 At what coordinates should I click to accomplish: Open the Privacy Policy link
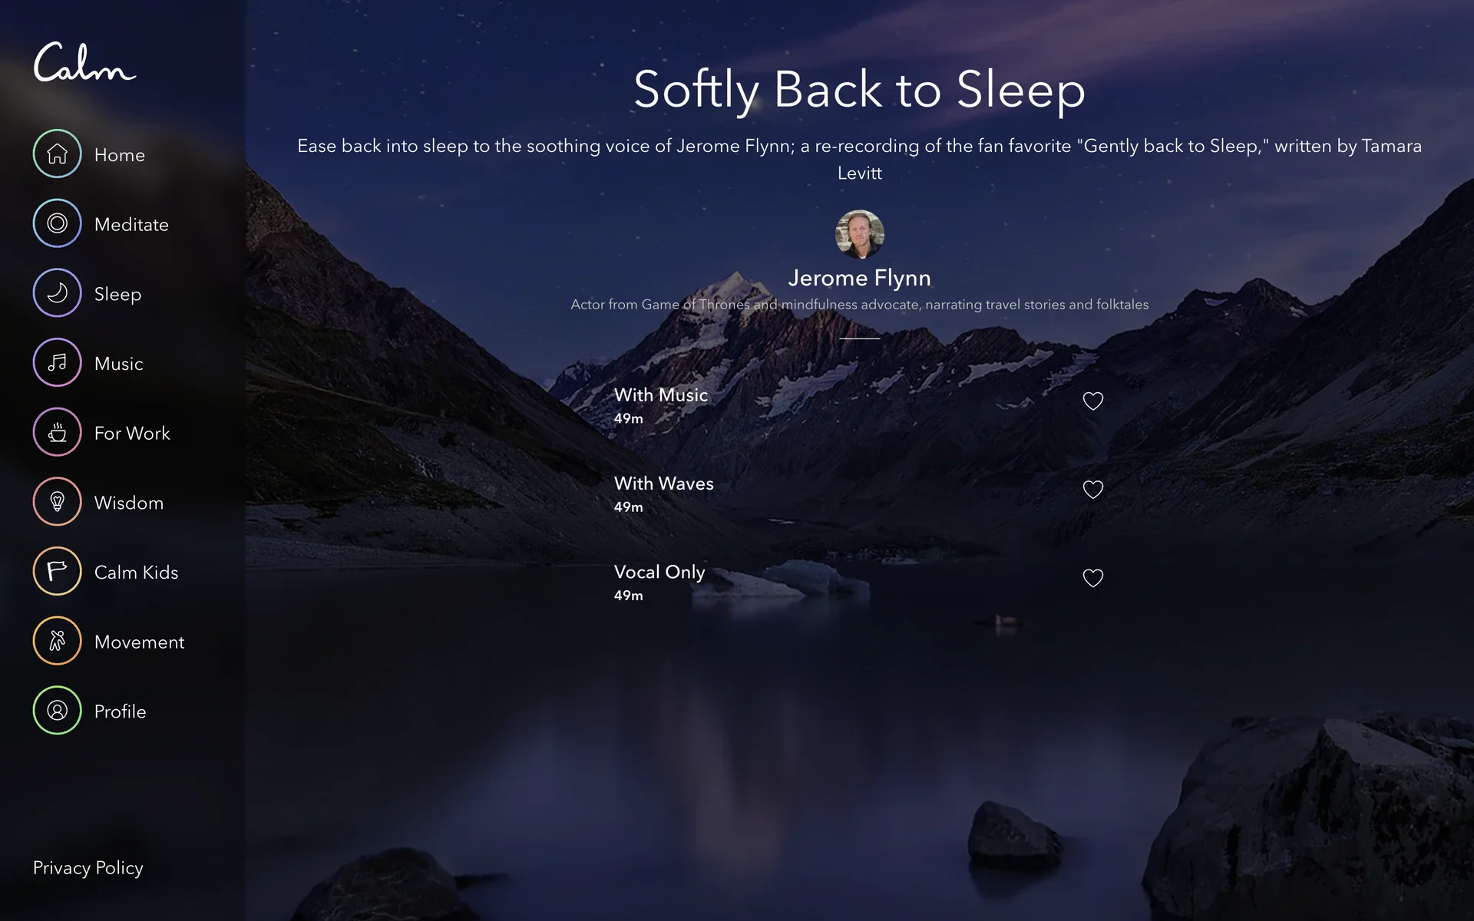(88, 867)
